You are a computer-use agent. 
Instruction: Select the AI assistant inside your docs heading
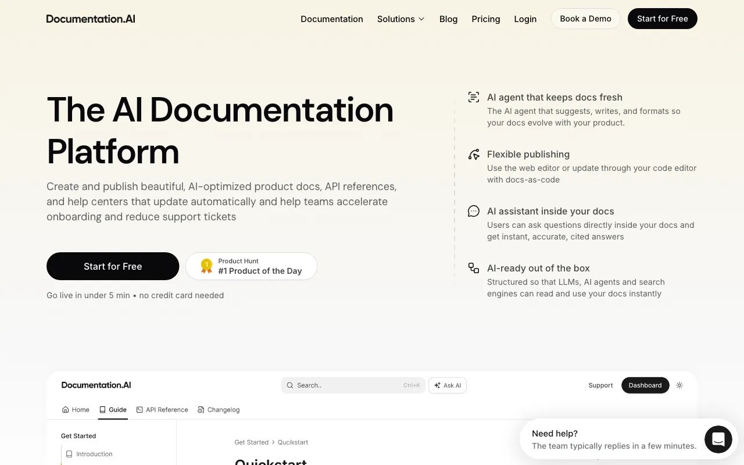pyautogui.click(x=550, y=212)
